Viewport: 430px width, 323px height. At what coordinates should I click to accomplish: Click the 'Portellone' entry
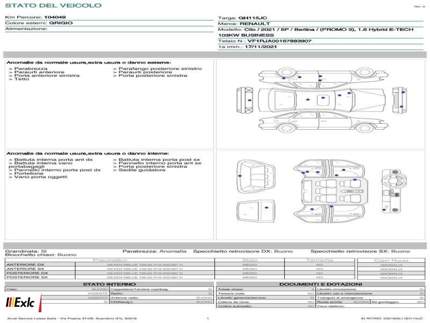(x=29, y=173)
